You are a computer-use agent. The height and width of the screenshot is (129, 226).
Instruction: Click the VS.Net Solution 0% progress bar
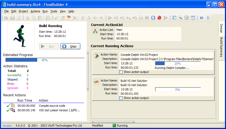[178, 90]
